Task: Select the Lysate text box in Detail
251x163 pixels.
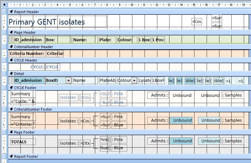Action: [145, 81]
